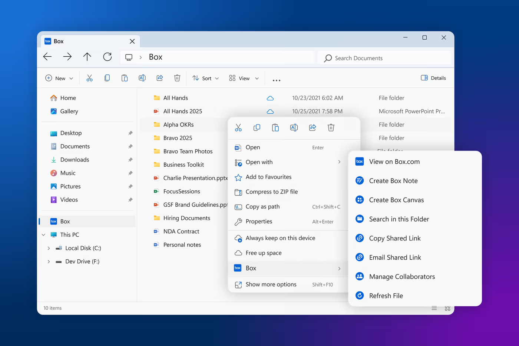Image resolution: width=519 pixels, height=346 pixels.
Task: Open the New item dropdown
Action: click(59, 78)
